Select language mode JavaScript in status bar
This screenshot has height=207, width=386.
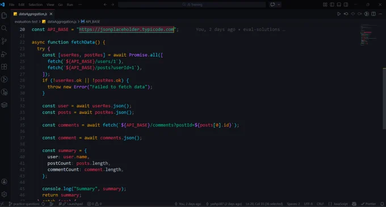pos(341,204)
